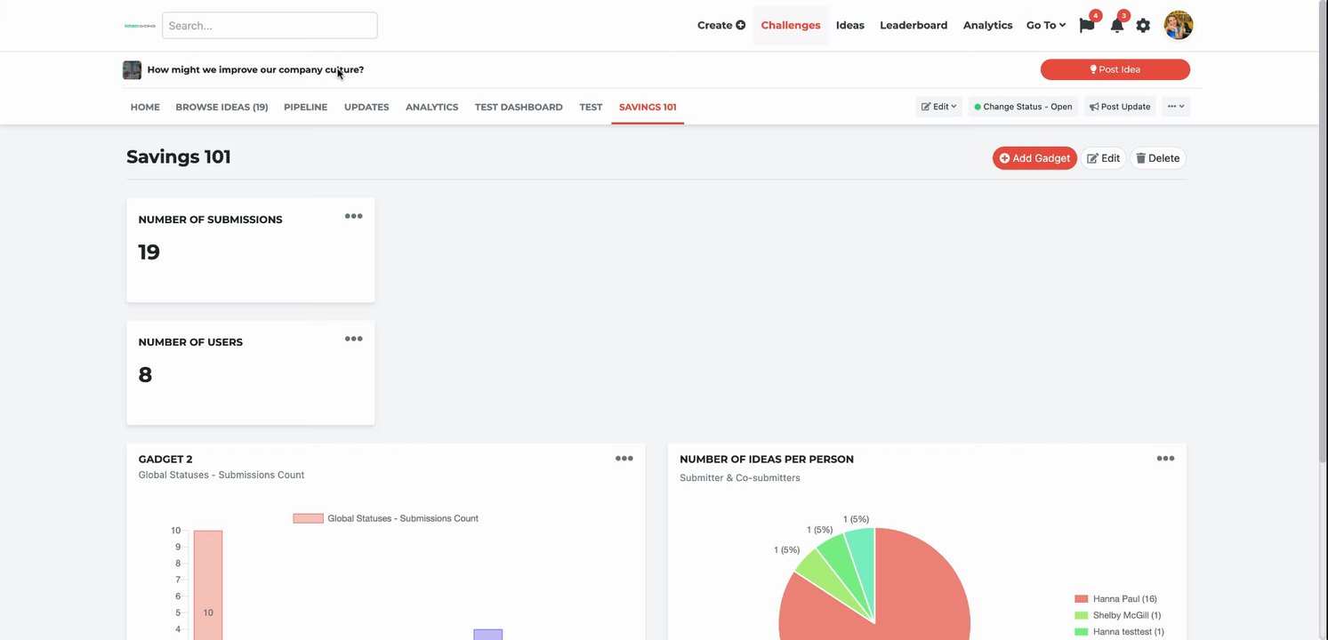Viewport: 1328px width, 640px height.
Task: Open the flag notifications icon
Action: (x=1087, y=25)
